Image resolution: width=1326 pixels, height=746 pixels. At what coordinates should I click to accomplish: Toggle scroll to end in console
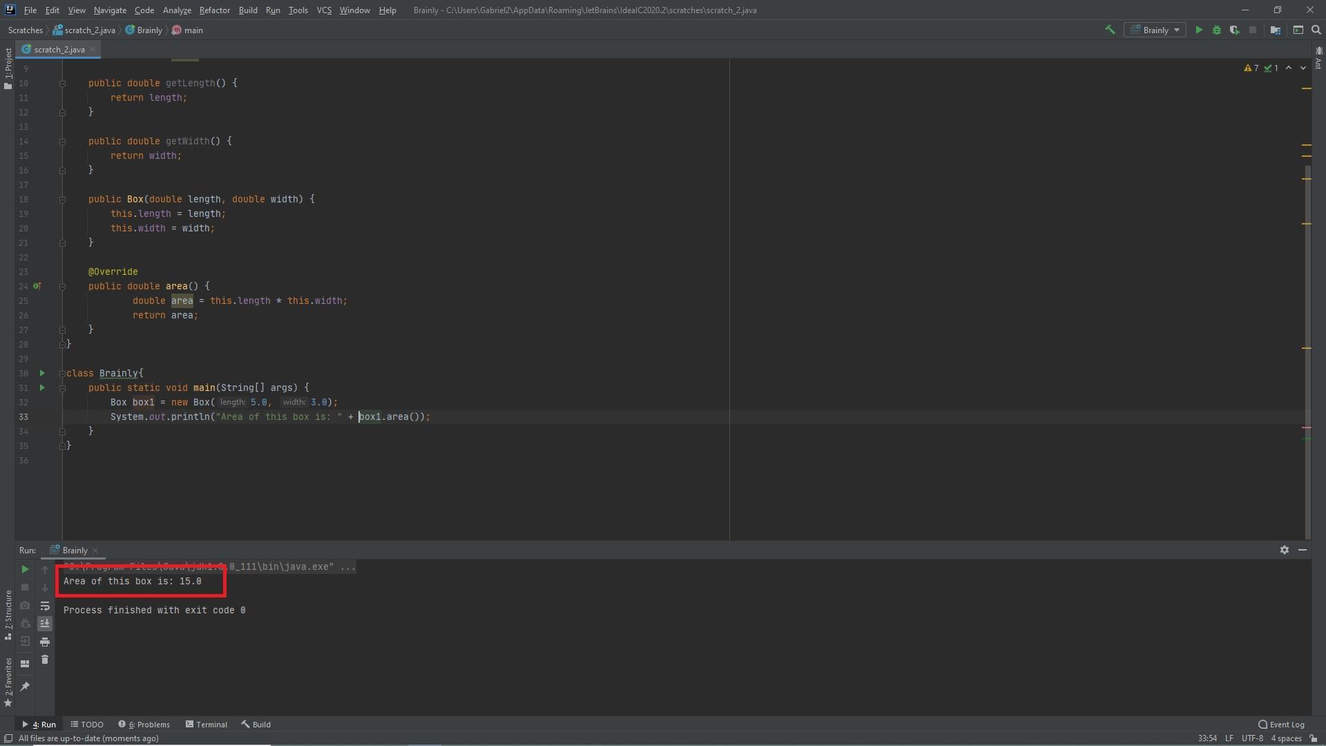[x=45, y=624]
